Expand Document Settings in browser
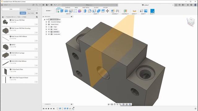The image size is (198, 111). tap(46, 22)
